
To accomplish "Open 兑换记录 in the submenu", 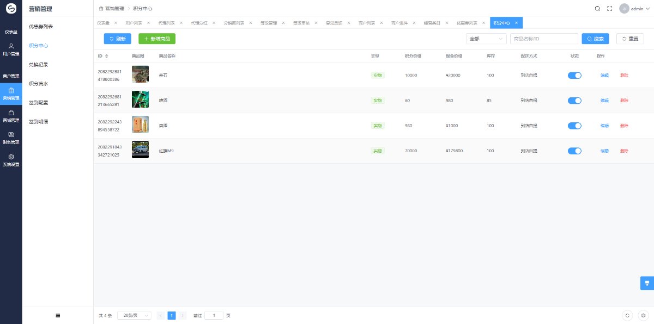I will (39, 65).
